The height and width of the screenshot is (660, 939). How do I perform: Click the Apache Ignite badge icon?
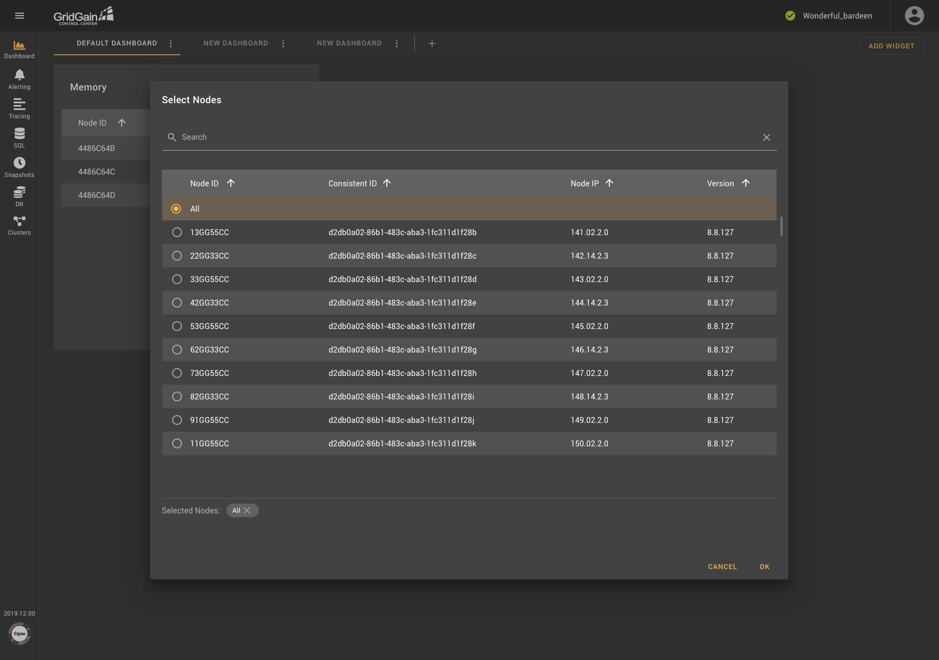click(20, 634)
